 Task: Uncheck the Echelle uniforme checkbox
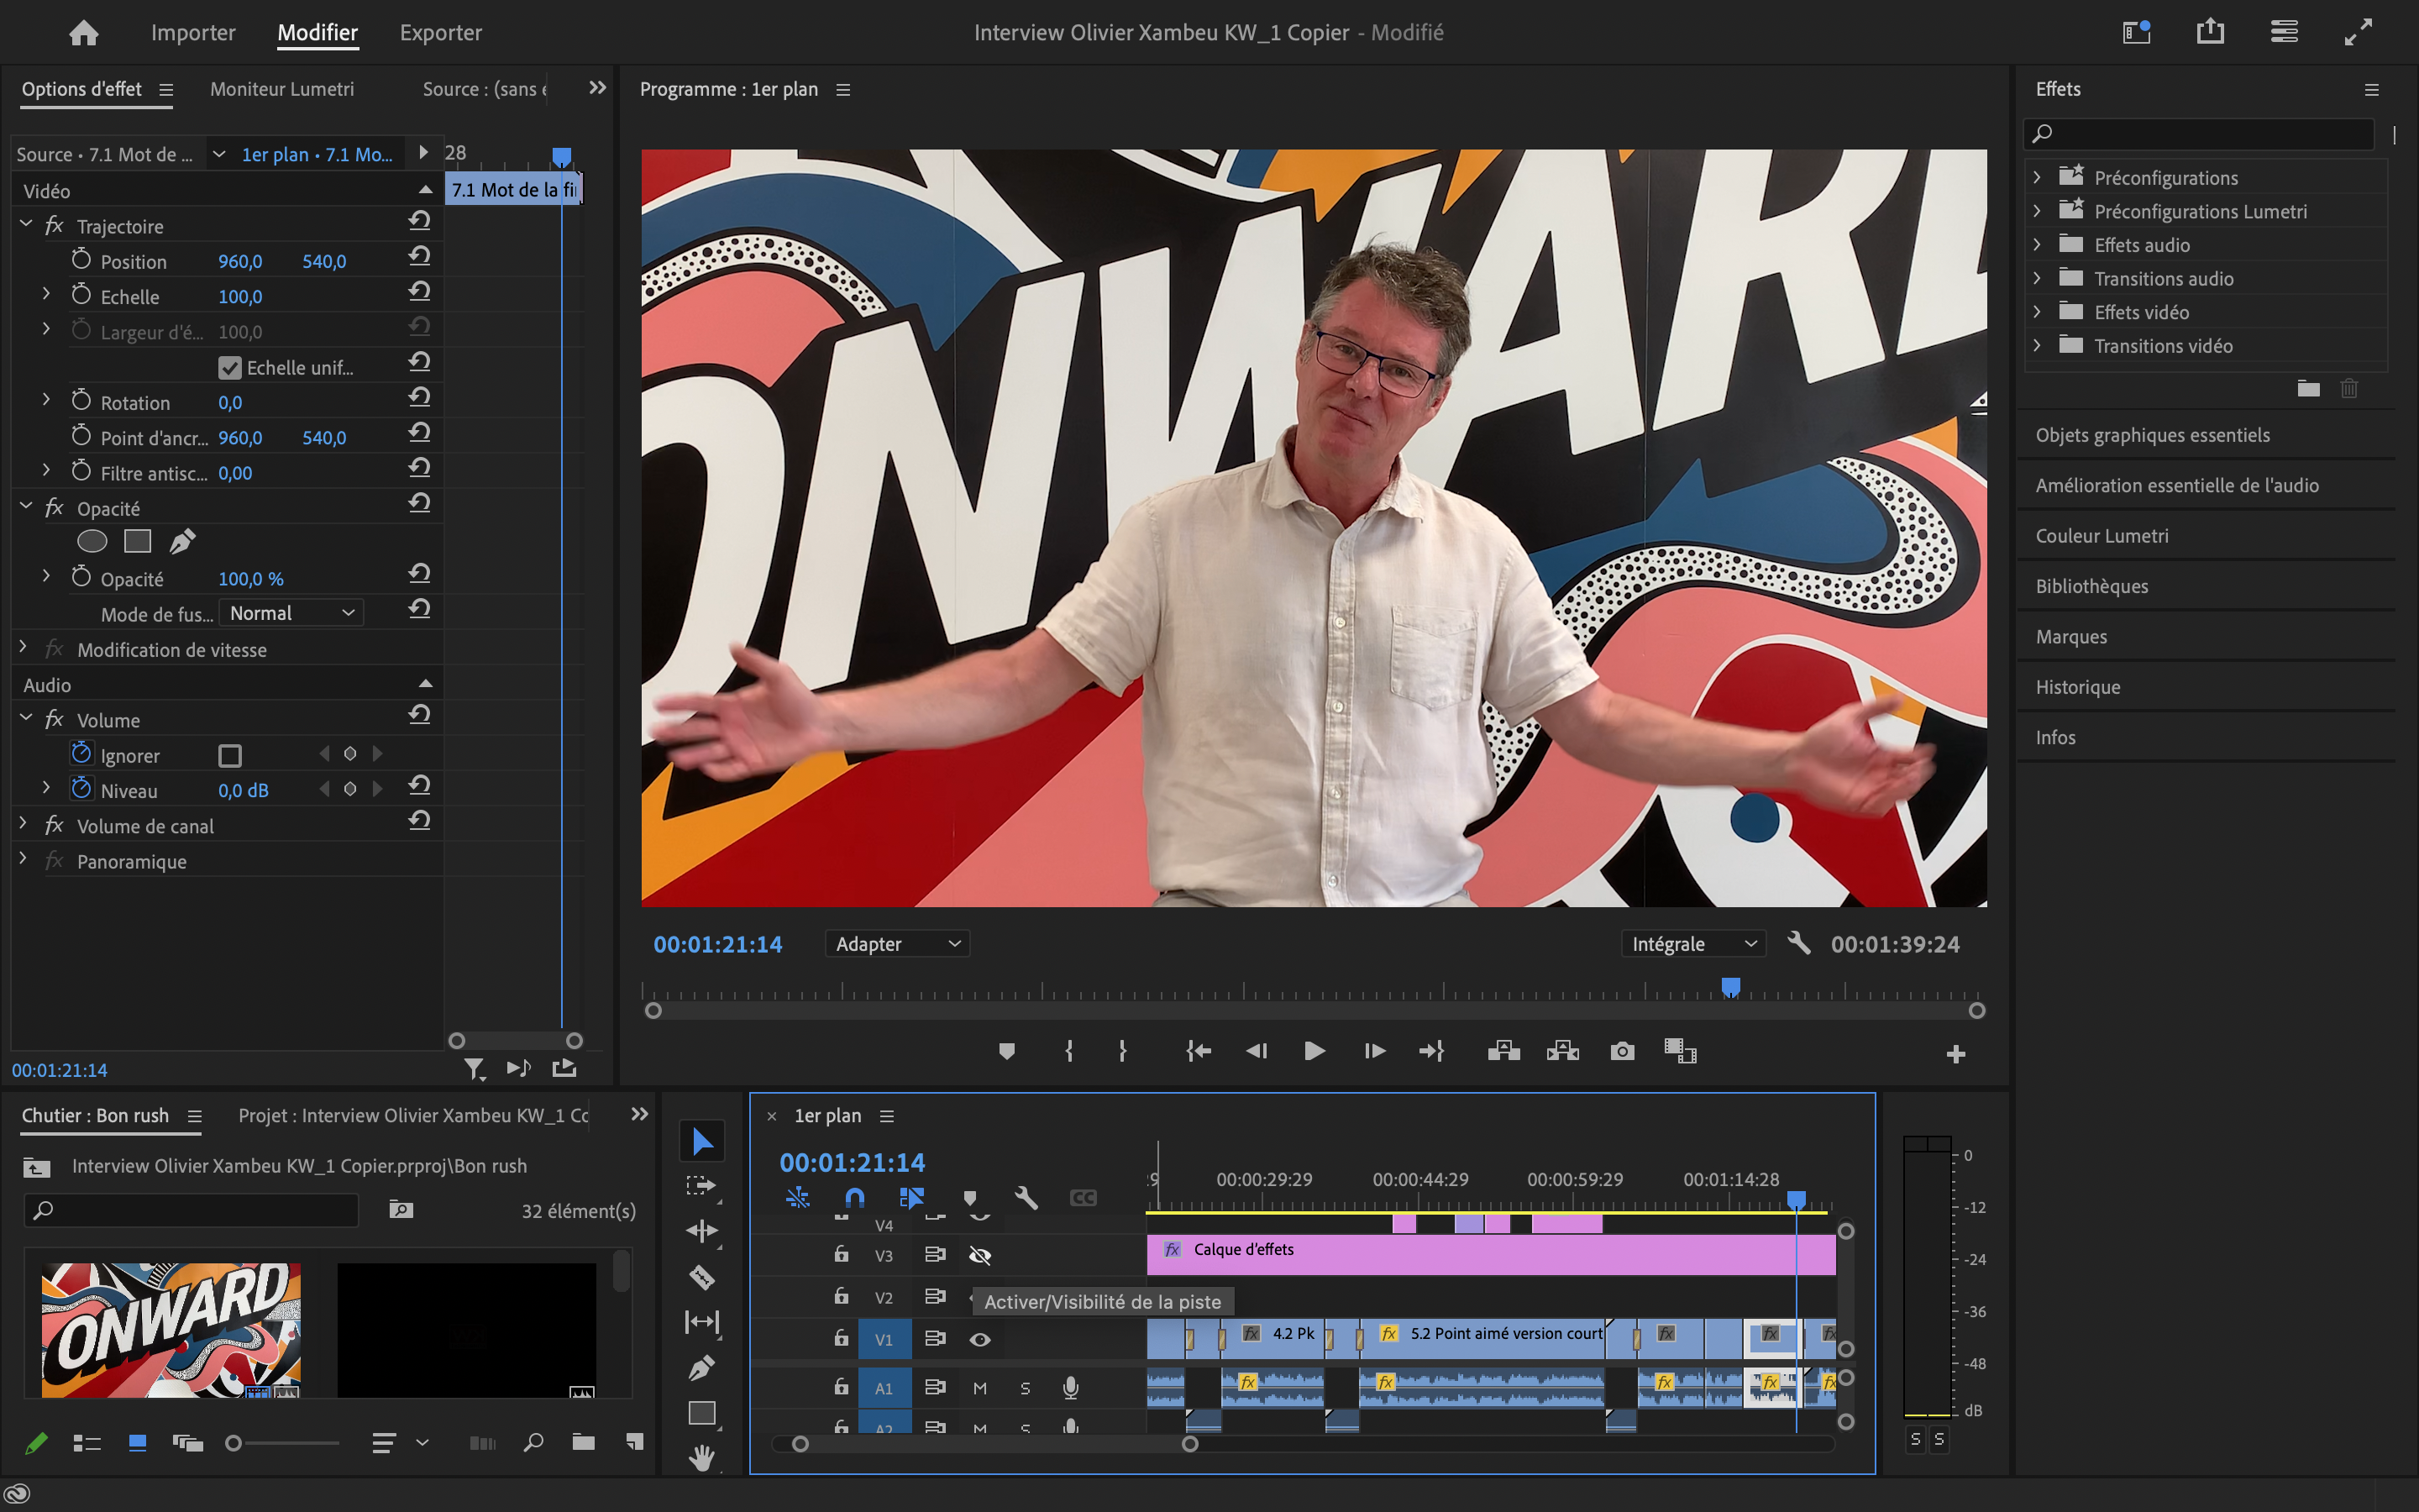click(x=230, y=368)
